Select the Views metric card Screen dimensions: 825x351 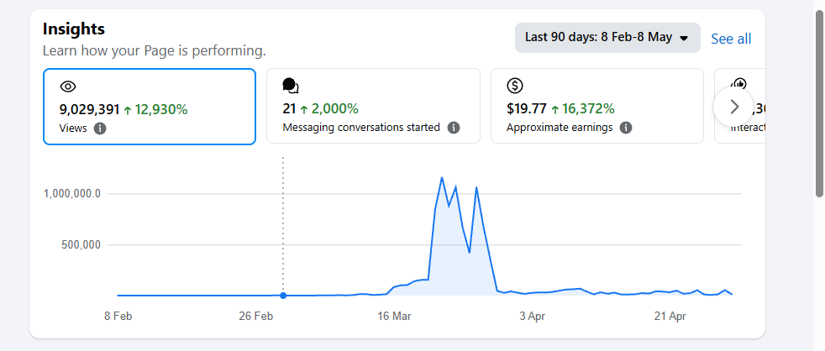pyautogui.click(x=150, y=107)
